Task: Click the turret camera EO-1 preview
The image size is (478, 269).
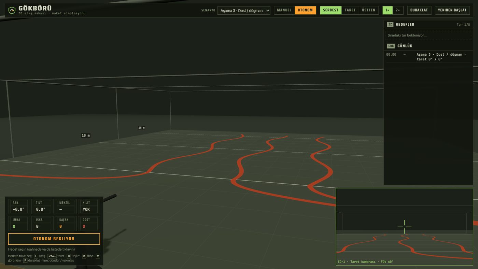Action: 405,227
